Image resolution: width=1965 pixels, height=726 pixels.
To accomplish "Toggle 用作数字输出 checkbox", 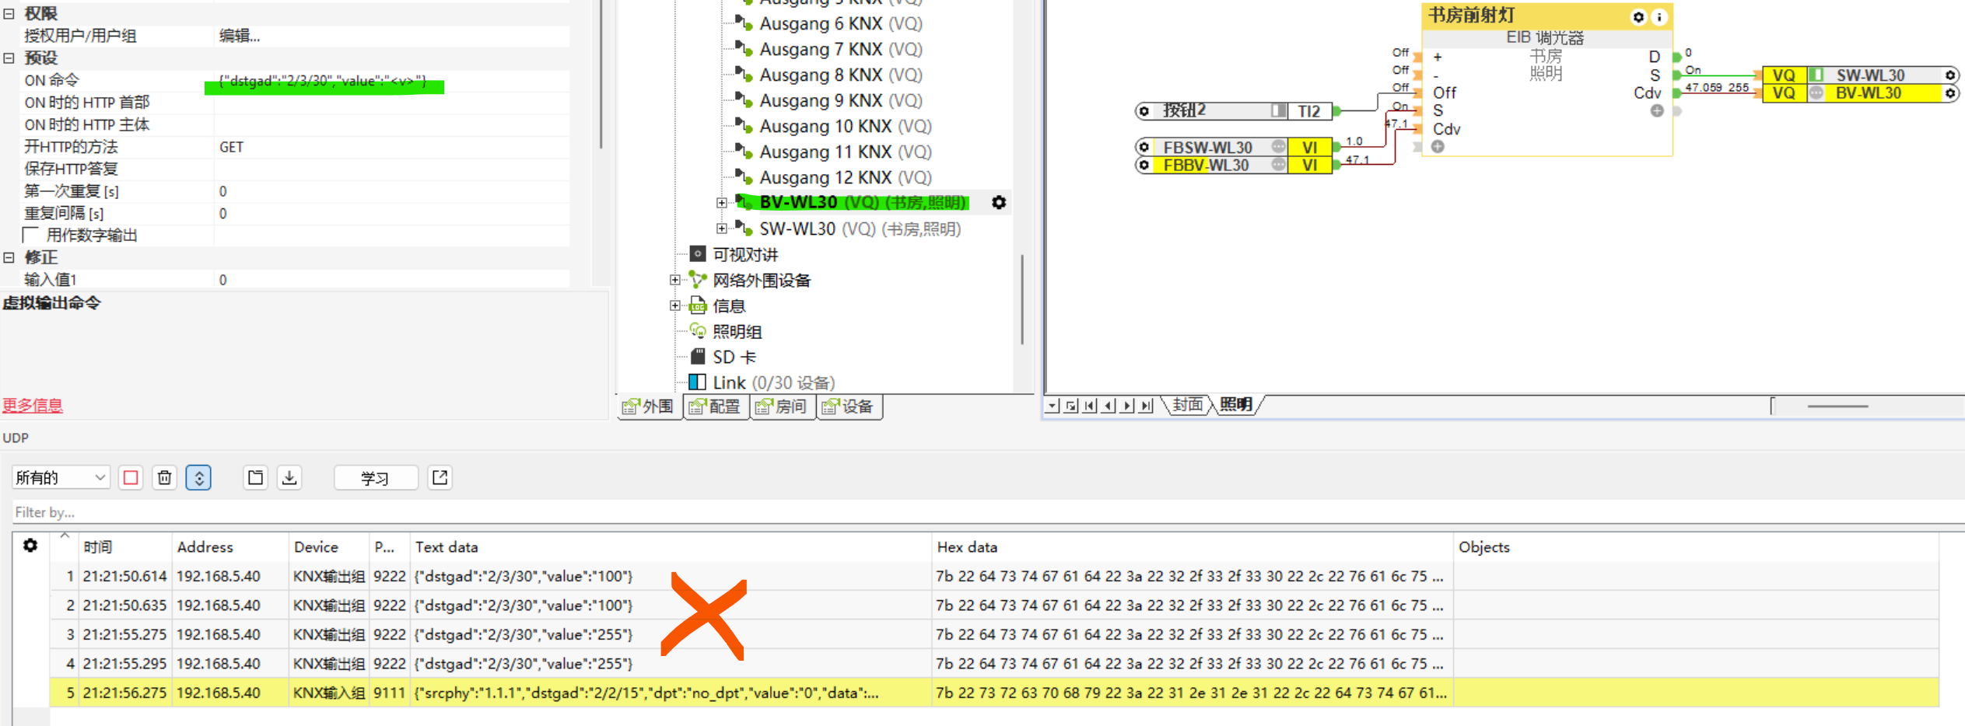I will pos(31,235).
